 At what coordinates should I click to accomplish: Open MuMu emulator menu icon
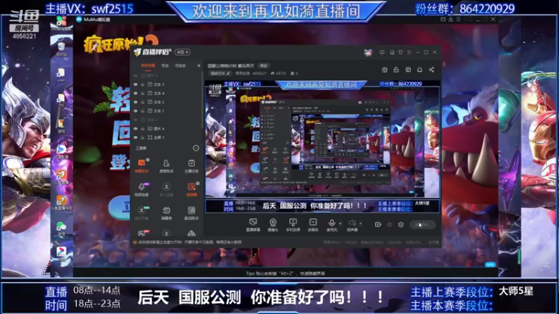(x=458, y=20)
